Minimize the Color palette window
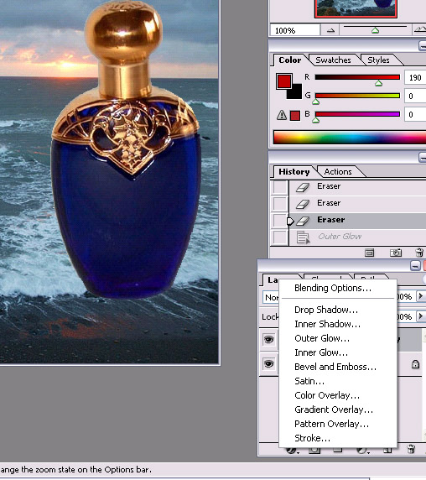Screen dimensions: 426x480 pos(423,46)
